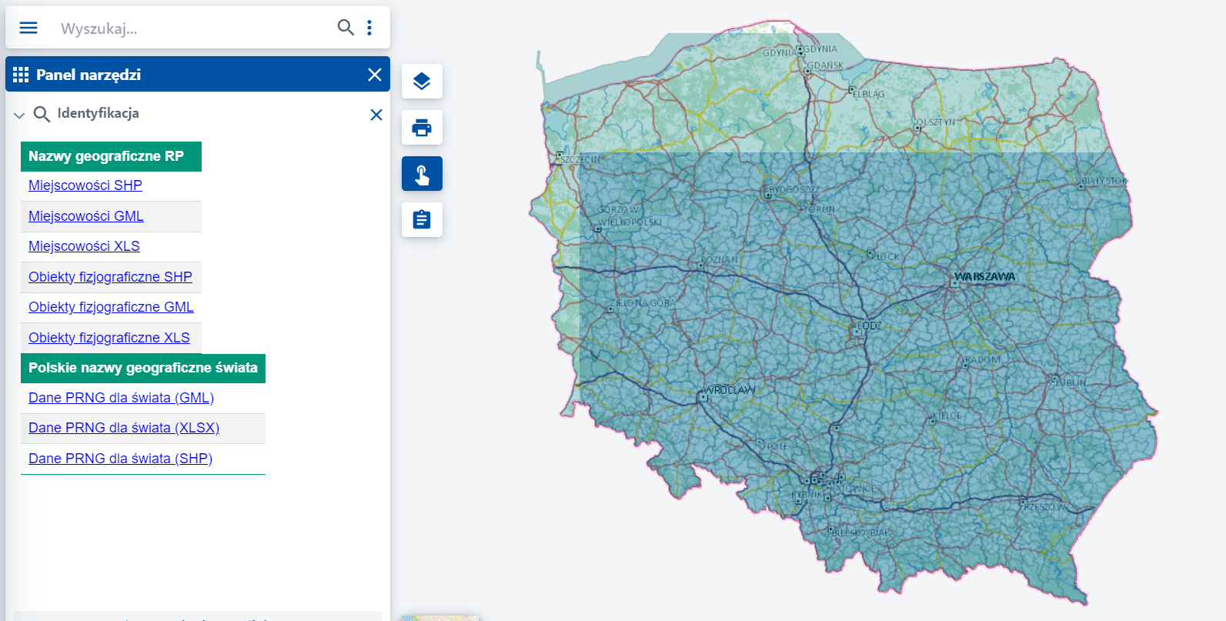Collapse the Identyfikacja section chevron
The image size is (1226, 621).
tap(19, 115)
